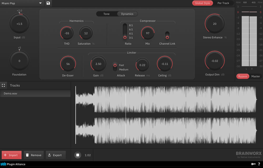Click the limiter Gain knob
263x168 pixels.
(x=98, y=64)
